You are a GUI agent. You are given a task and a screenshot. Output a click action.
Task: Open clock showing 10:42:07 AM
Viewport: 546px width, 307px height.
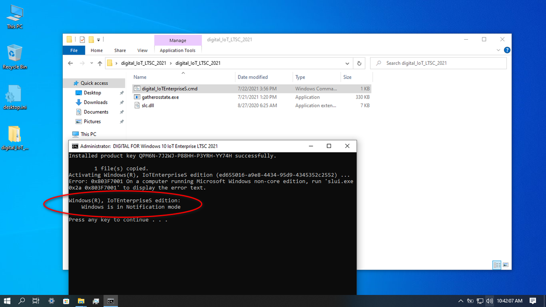click(x=509, y=301)
